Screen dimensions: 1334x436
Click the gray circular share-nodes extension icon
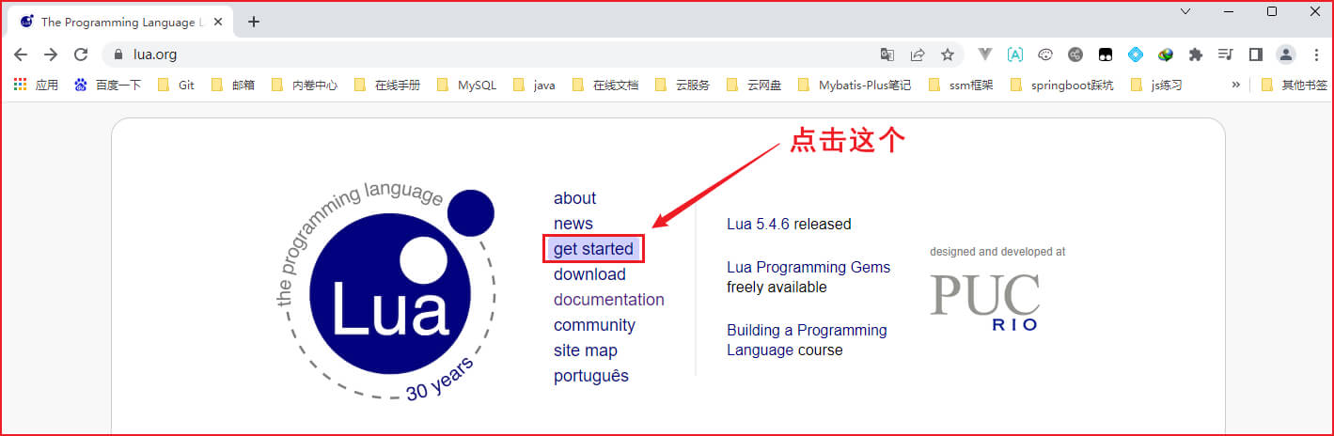(x=1075, y=54)
